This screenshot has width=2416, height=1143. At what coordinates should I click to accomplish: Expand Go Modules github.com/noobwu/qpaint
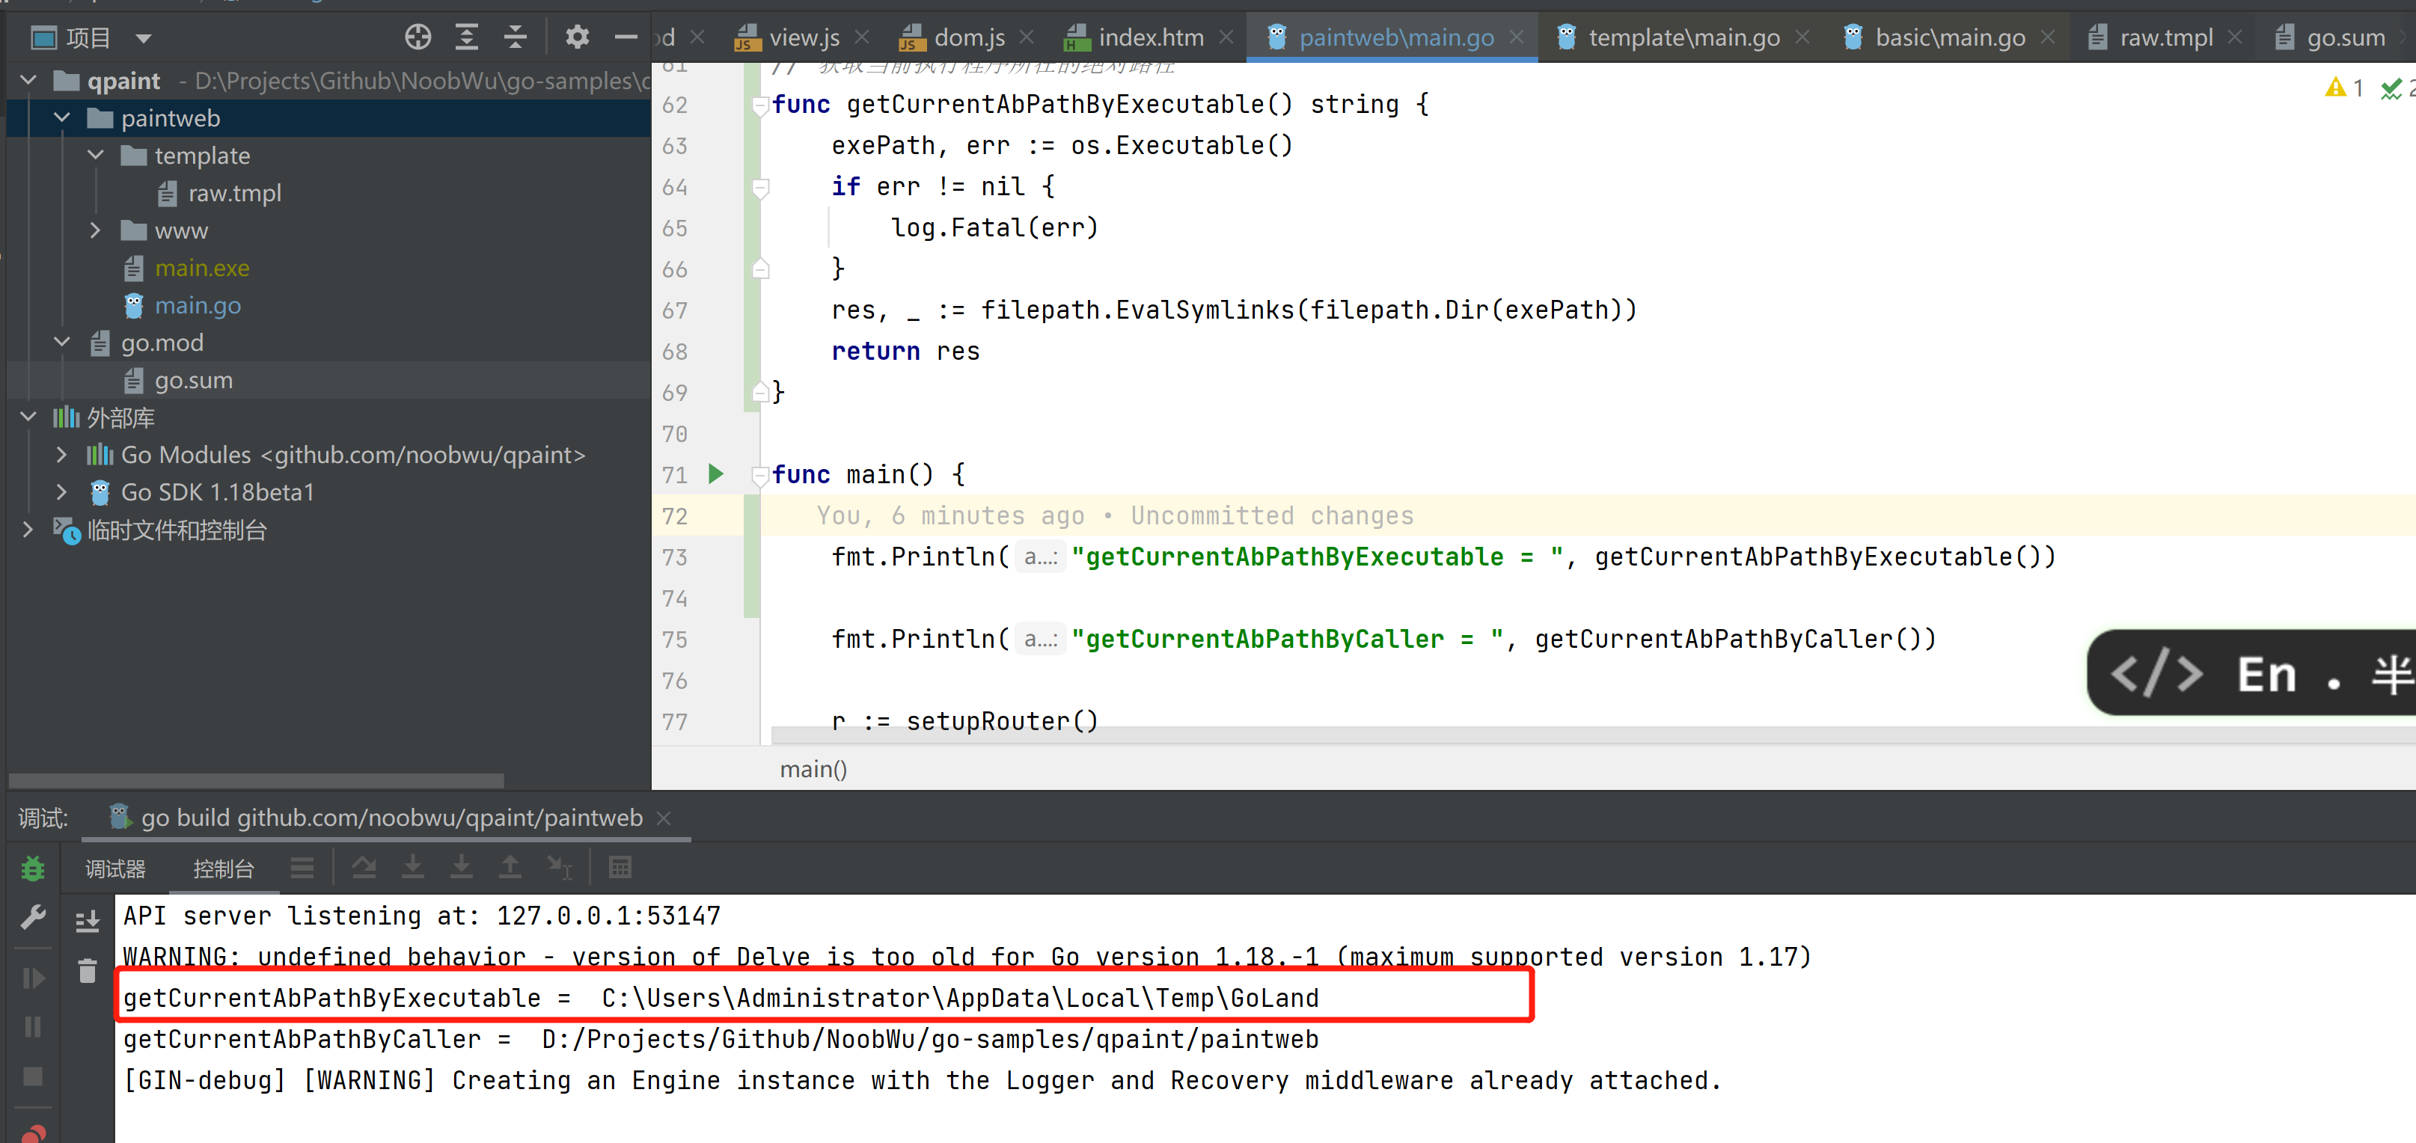(62, 455)
